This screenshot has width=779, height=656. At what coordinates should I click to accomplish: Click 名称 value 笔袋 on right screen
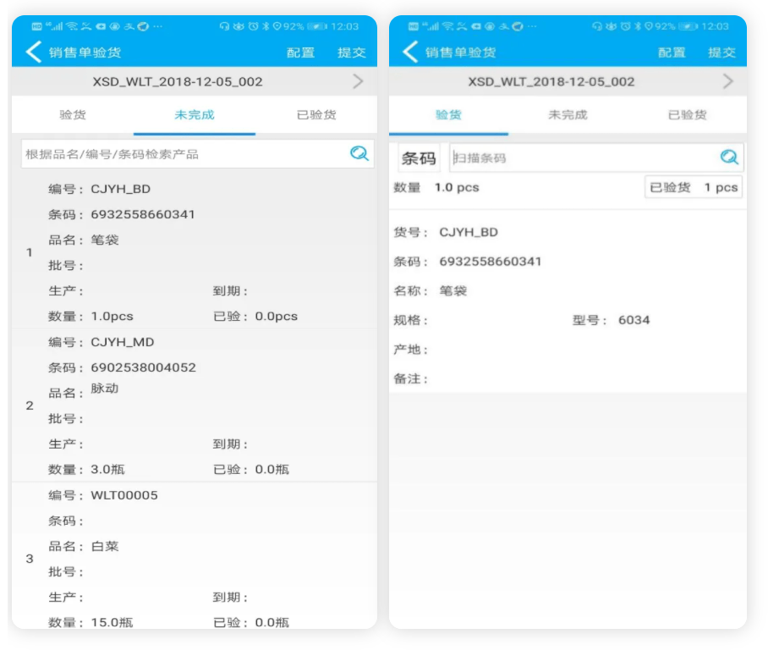(453, 291)
